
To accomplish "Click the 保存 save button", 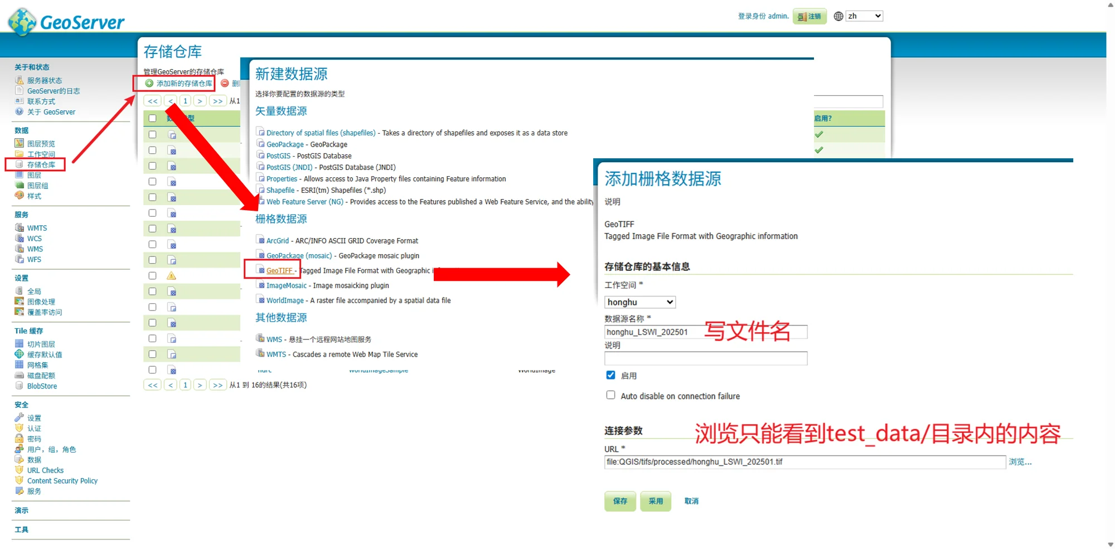I will (x=620, y=501).
